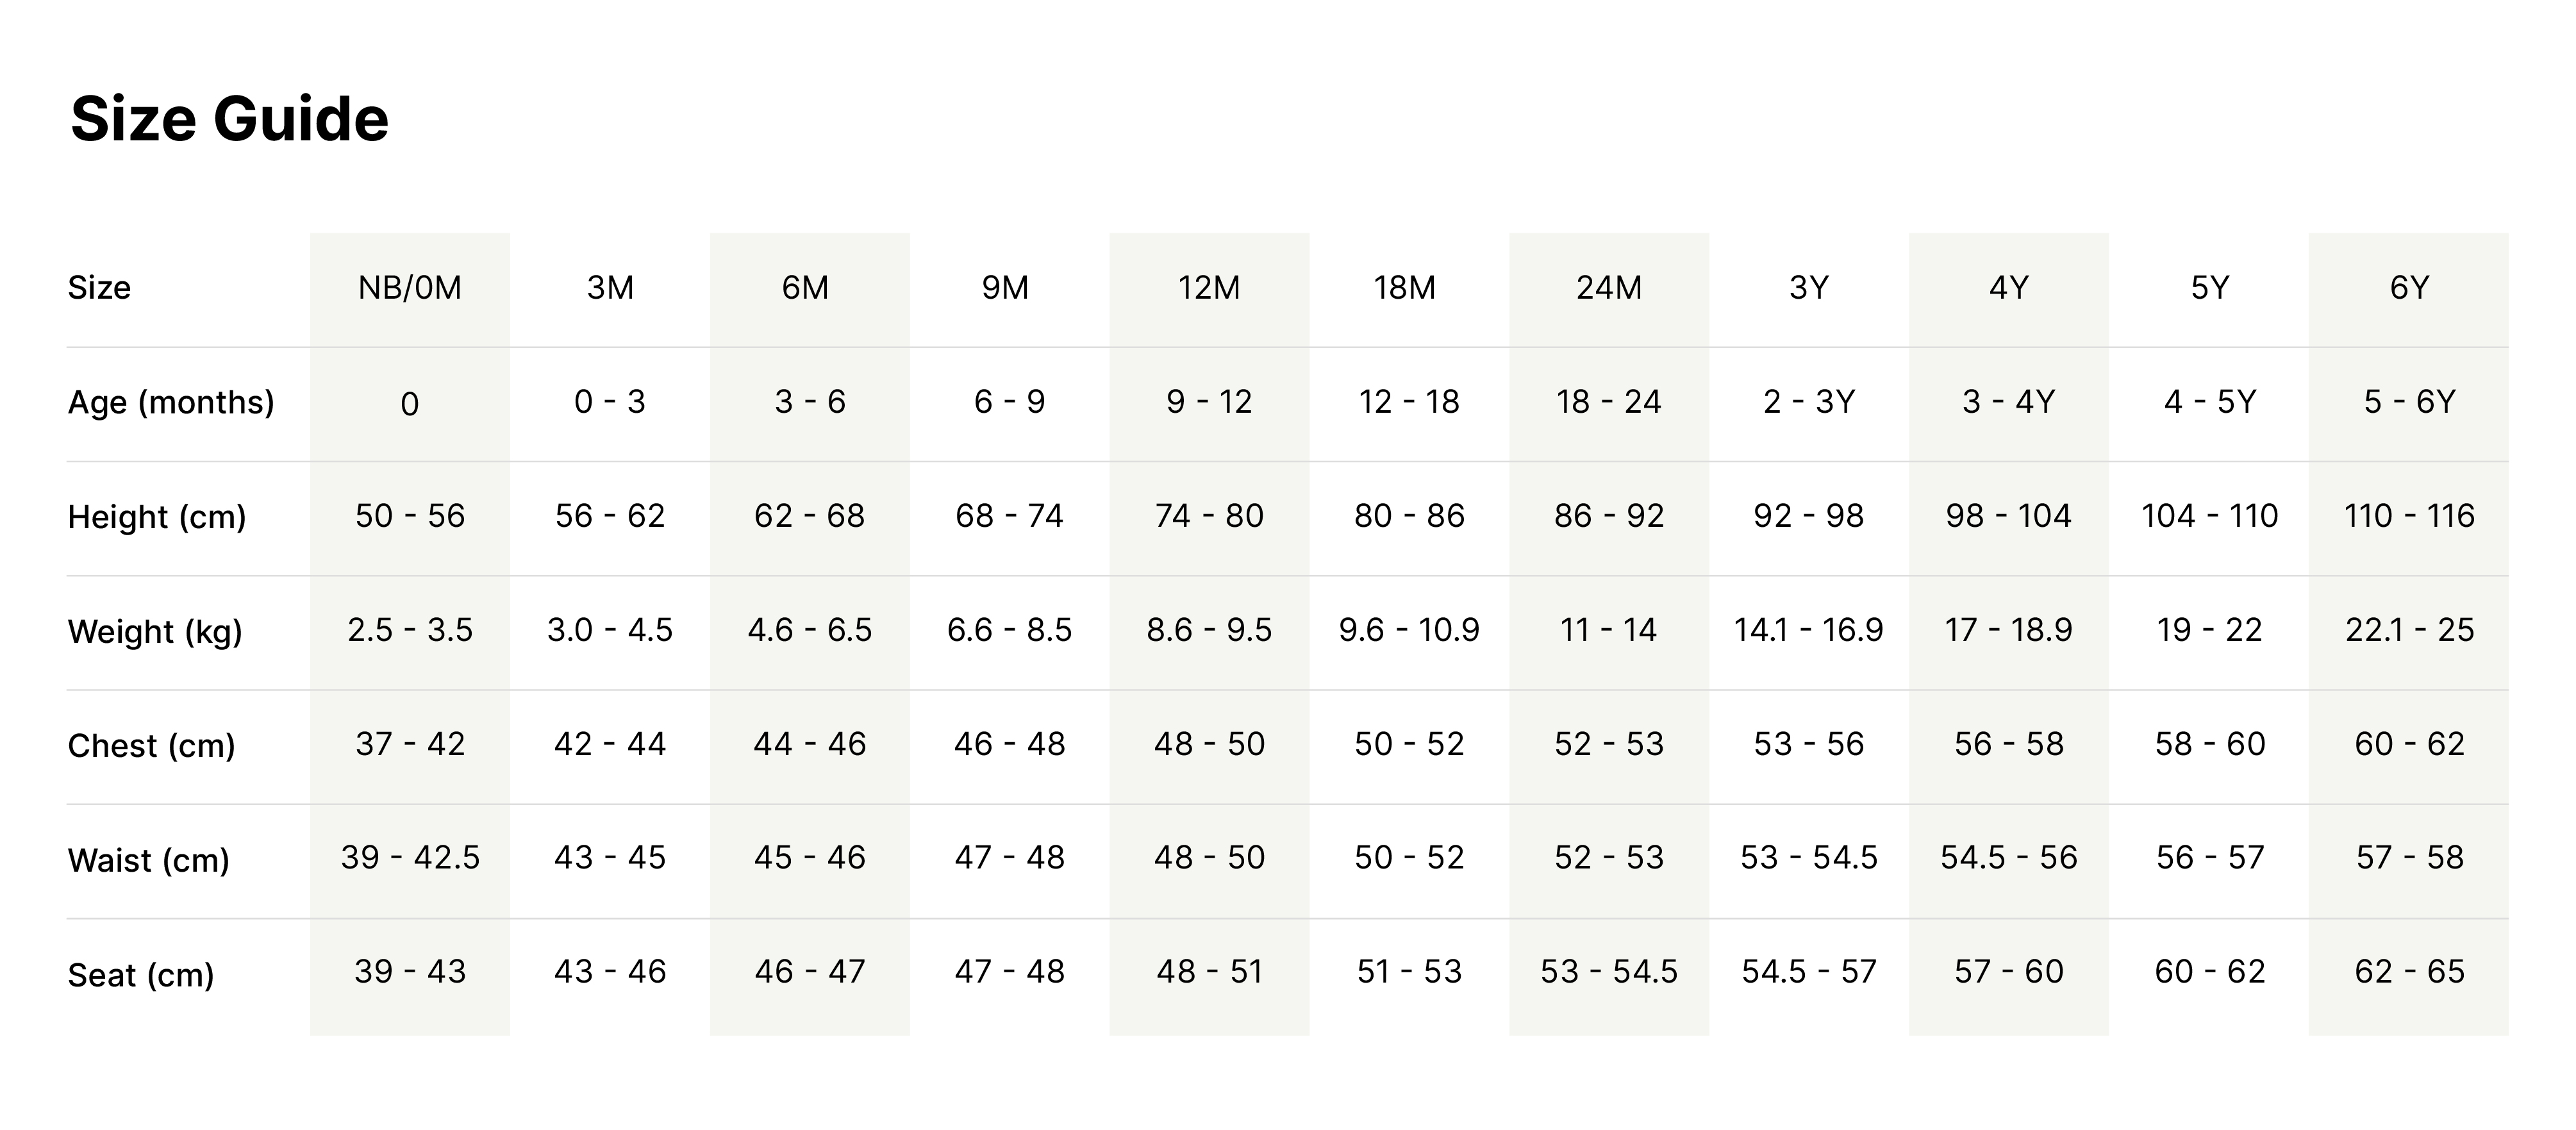Viewport: 2576px width, 1130px height.
Task: Click the 53 - 54.5 seat cell
Action: [x=1608, y=971]
